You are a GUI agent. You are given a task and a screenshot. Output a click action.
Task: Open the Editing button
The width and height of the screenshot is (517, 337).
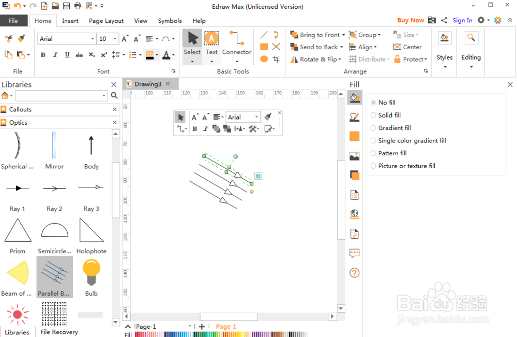471,50
